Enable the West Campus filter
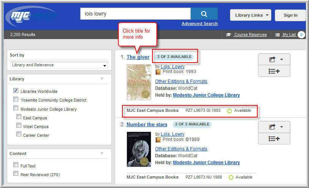 19,125
